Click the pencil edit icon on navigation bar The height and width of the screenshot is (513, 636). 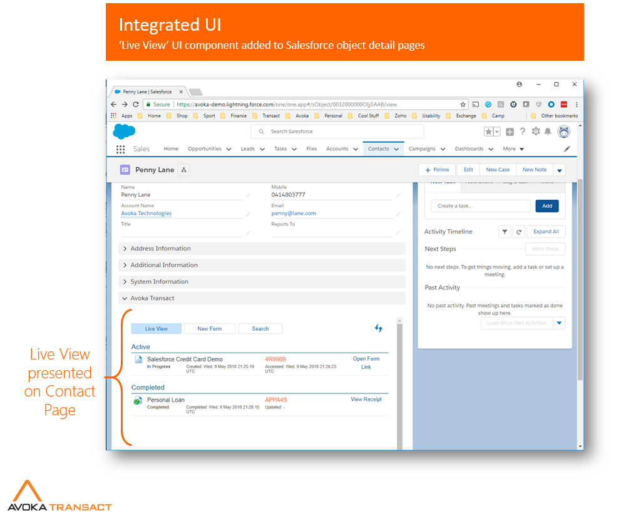coord(567,149)
